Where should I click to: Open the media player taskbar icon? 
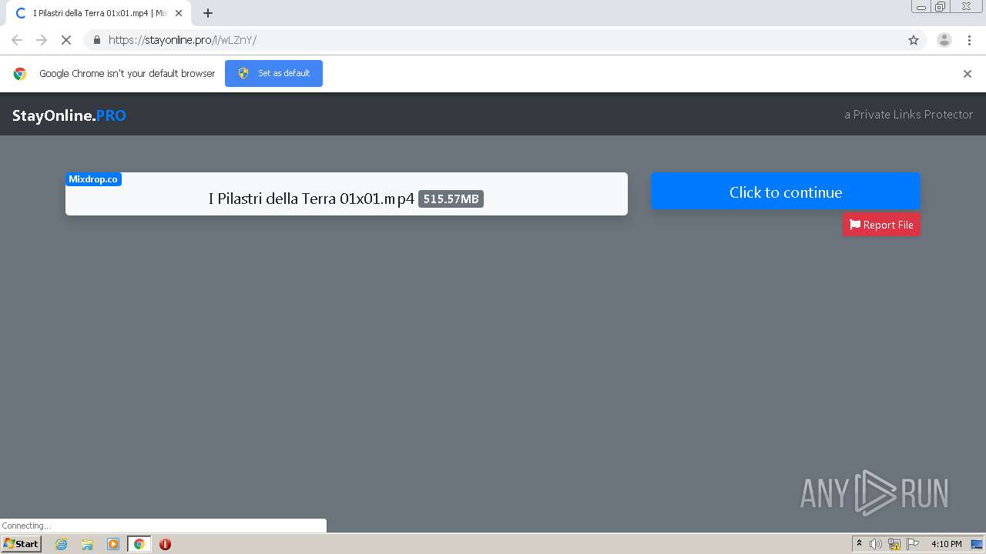(113, 544)
